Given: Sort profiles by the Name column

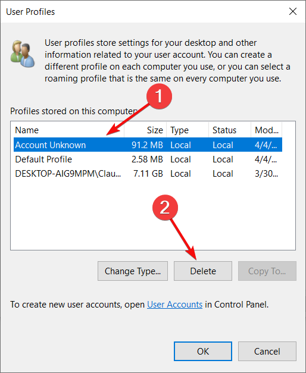Looking at the screenshot, I should pyautogui.click(x=68, y=130).
